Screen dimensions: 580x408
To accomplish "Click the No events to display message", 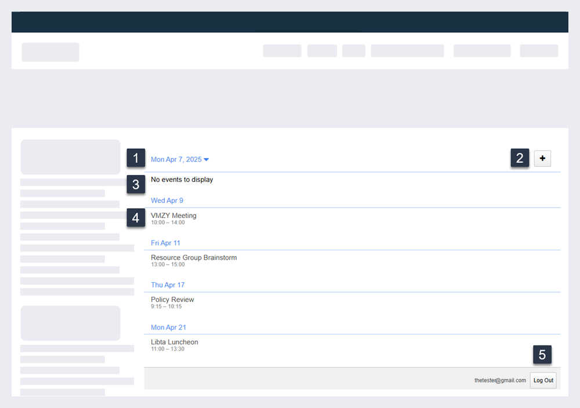I will click(182, 180).
